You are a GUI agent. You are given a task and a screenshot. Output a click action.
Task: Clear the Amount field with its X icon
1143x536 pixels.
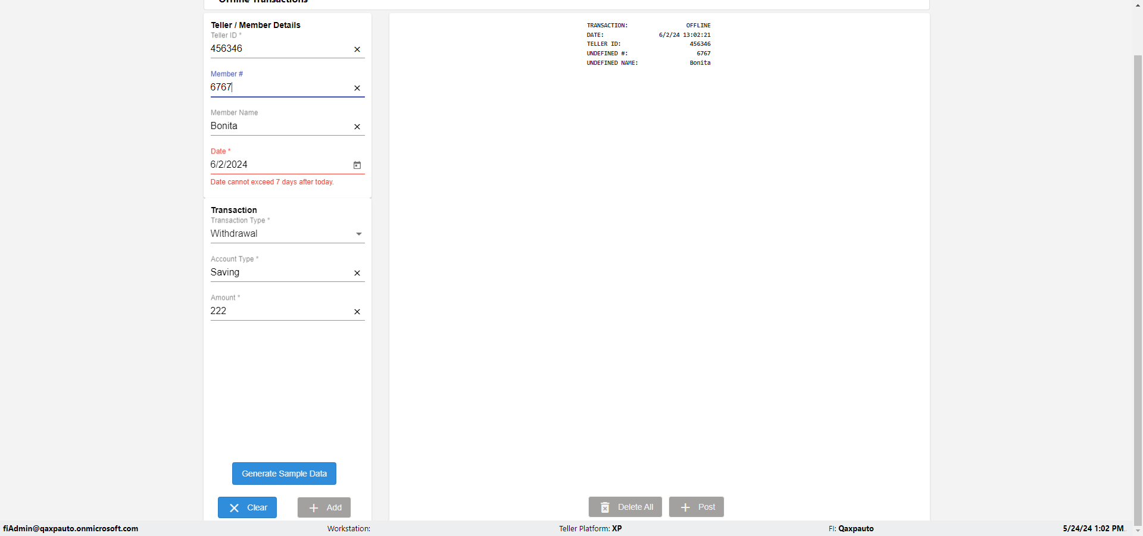pos(357,312)
